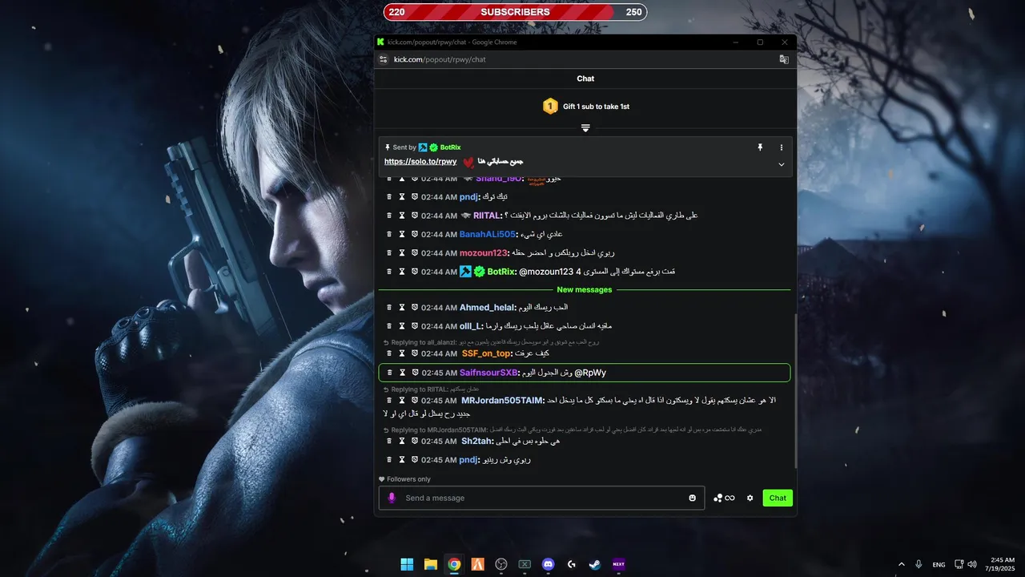Open chat settings gear icon
Viewport: 1025px width, 577px height.
(x=750, y=498)
